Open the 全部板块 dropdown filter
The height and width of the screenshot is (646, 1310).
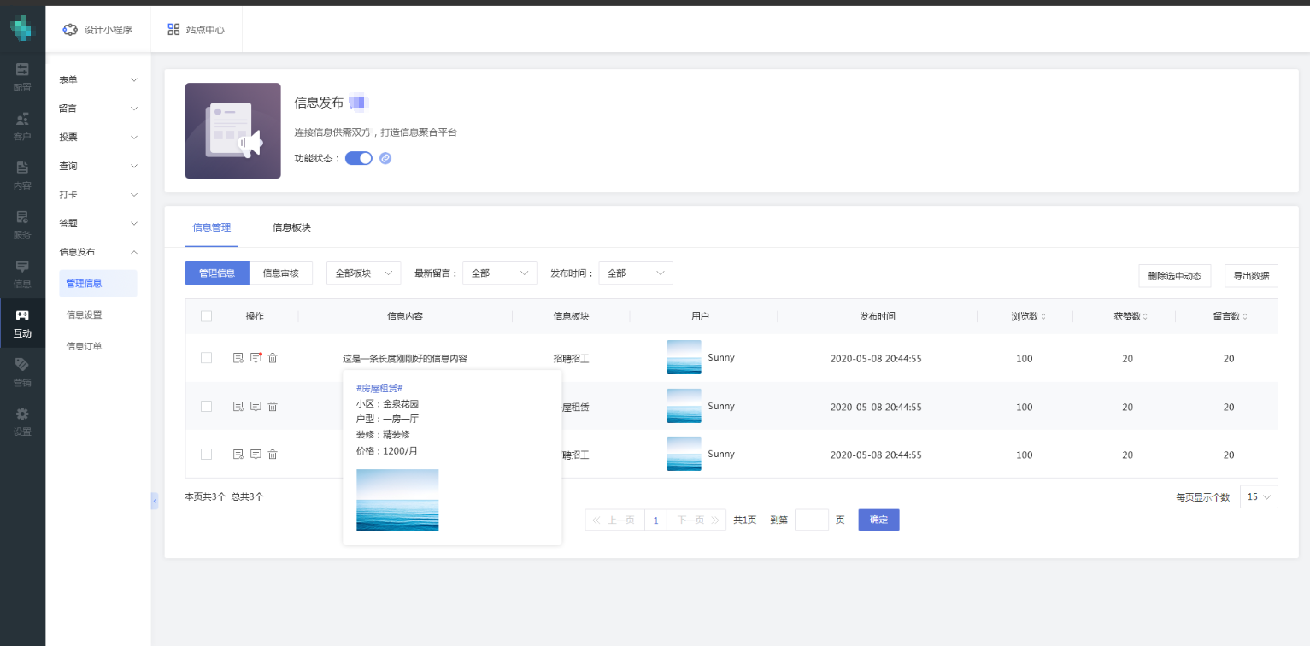pyautogui.click(x=363, y=273)
